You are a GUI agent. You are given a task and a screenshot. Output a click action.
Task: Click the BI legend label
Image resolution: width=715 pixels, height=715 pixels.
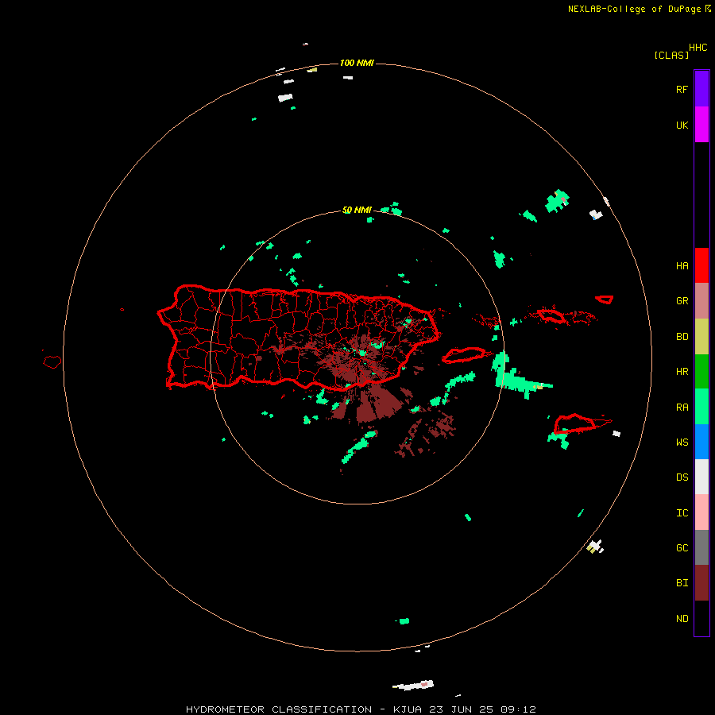[x=682, y=583]
